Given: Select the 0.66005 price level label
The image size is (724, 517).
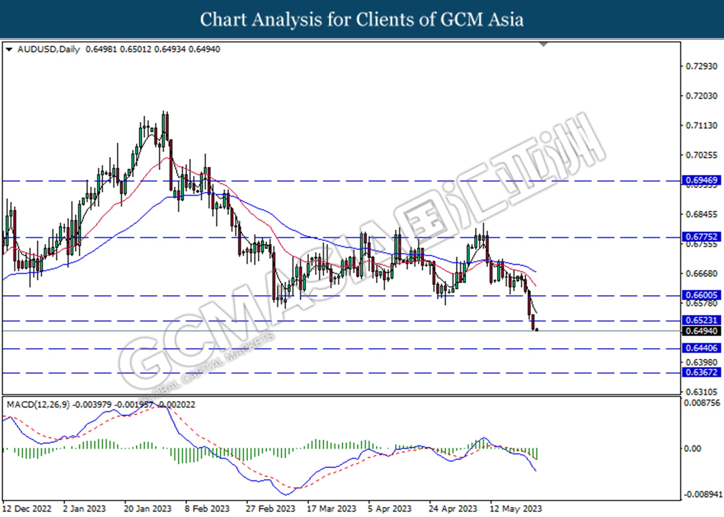Looking at the screenshot, I should 701,295.
